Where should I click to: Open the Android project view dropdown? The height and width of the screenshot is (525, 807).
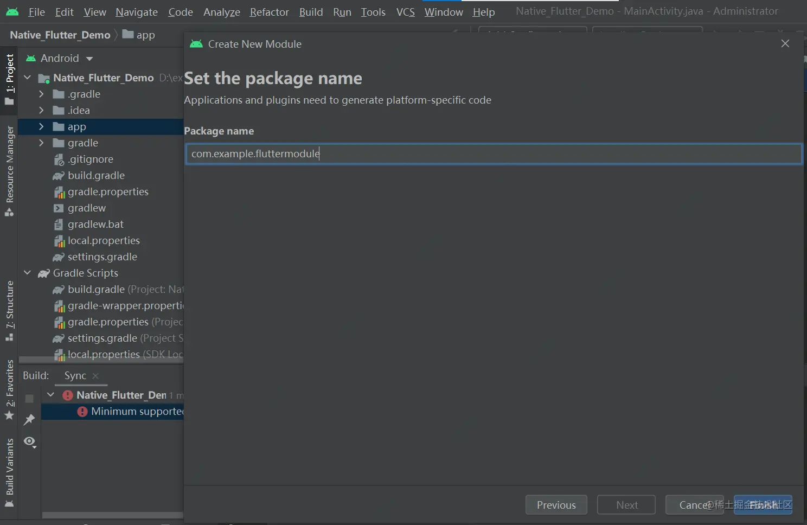coord(60,58)
